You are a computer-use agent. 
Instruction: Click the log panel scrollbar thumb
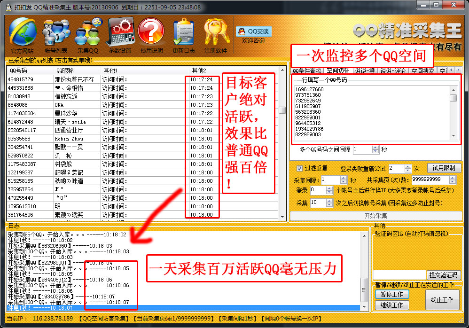[364, 290]
